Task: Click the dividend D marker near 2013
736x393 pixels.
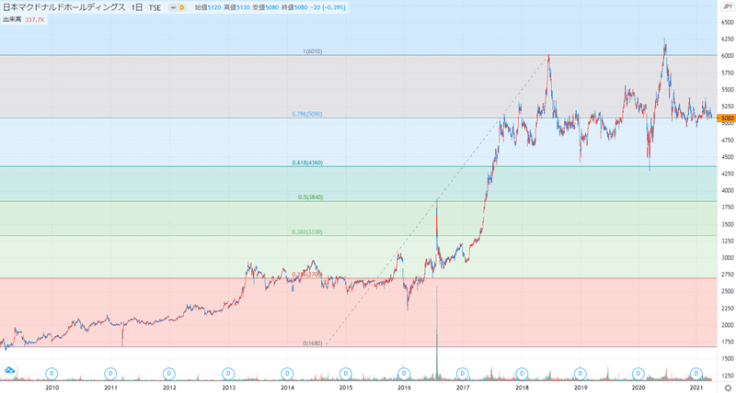Action: [x=228, y=374]
